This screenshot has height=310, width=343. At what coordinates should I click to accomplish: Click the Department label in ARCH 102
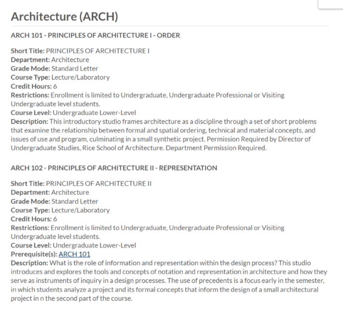[x=31, y=192]
